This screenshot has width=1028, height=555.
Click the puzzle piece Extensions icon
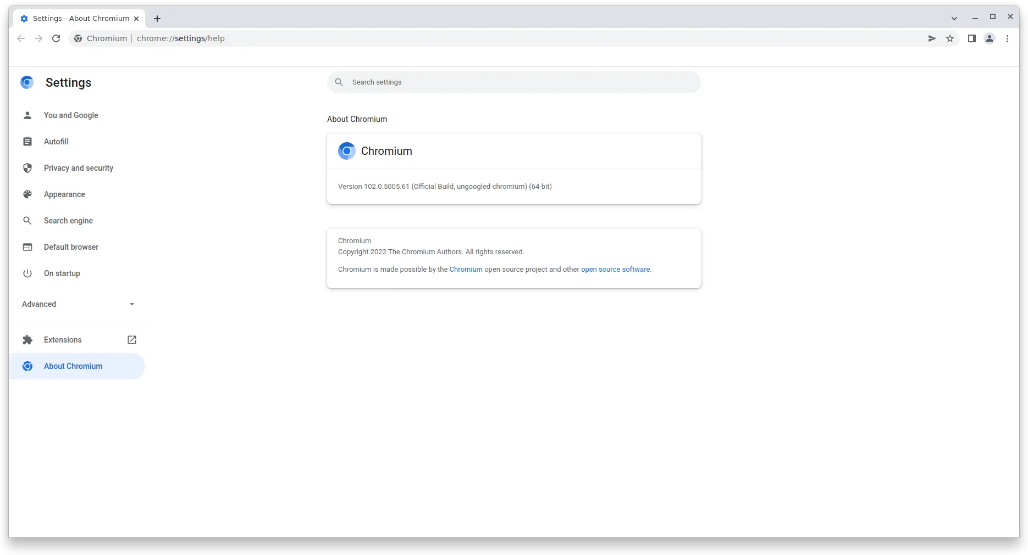click(27, 340)
